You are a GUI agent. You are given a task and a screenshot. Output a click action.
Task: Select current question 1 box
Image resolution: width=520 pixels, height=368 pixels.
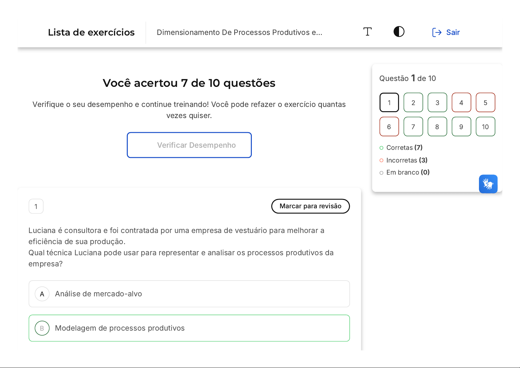pyautogui.click(x=389, y=103)
